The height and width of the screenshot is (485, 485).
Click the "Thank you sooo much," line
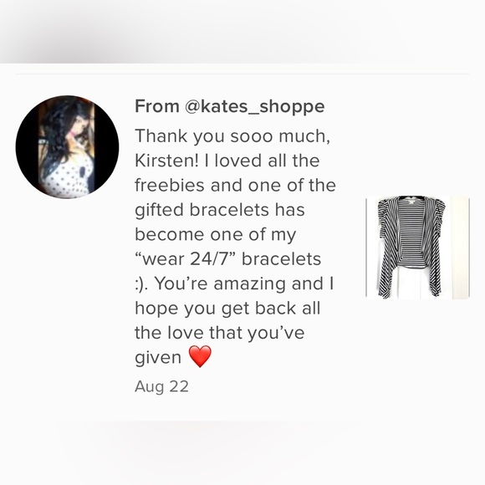(x=232, y=136)
